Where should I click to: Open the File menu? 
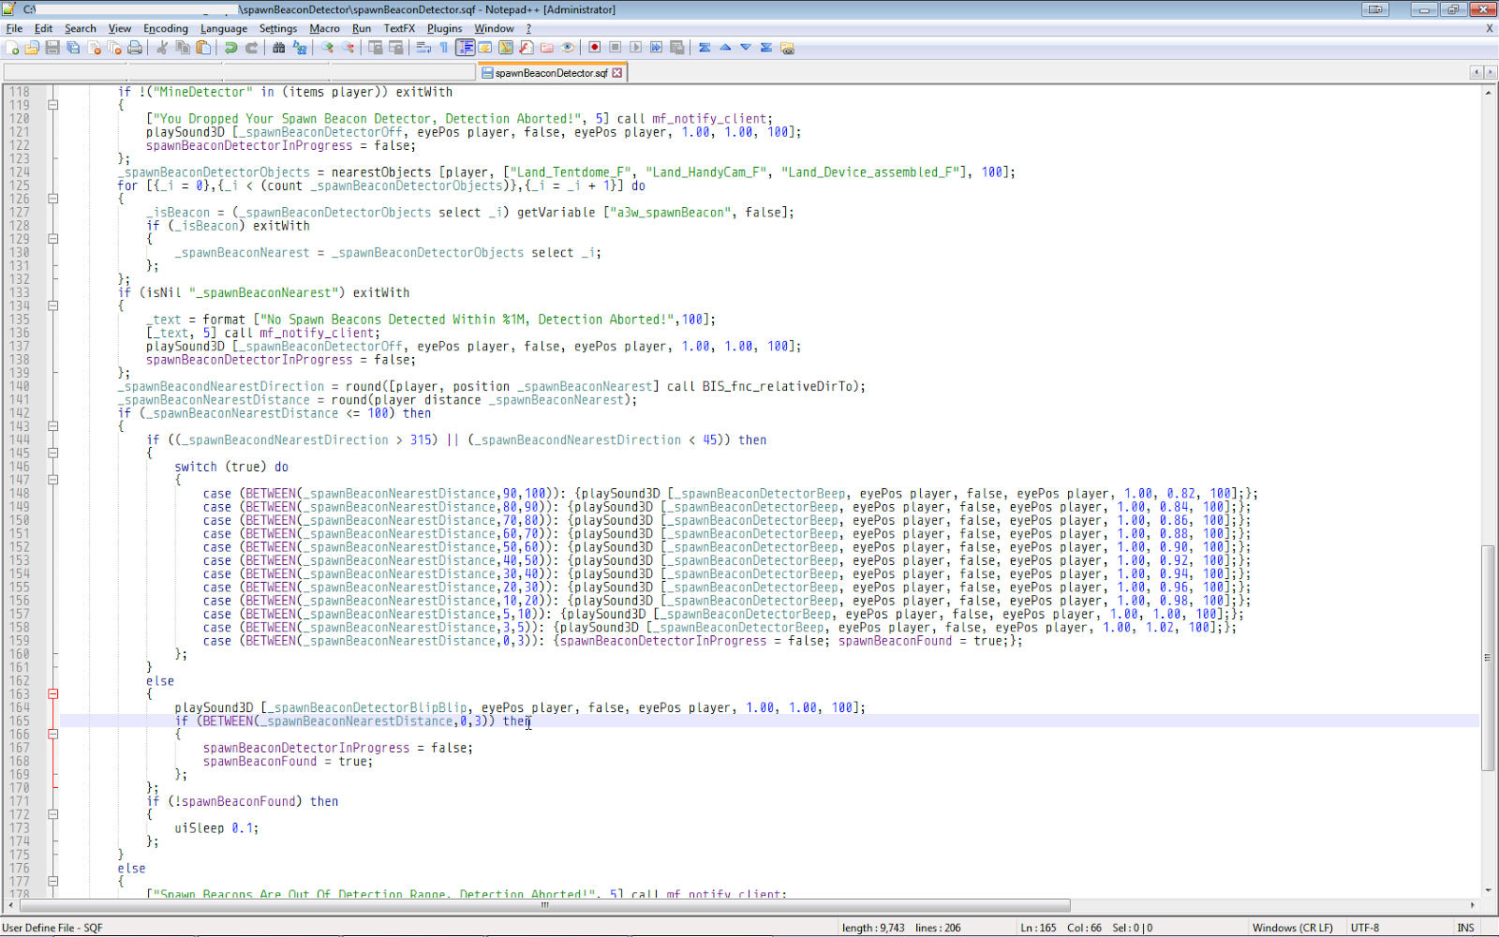(x=14, y=29)
